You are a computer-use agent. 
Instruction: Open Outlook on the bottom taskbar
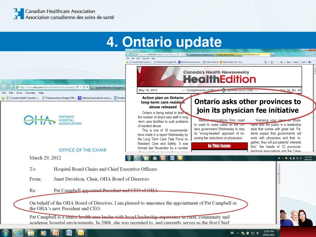point(81,233)
